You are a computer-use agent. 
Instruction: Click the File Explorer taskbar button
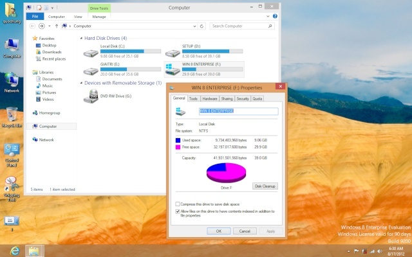coord(34,251)
